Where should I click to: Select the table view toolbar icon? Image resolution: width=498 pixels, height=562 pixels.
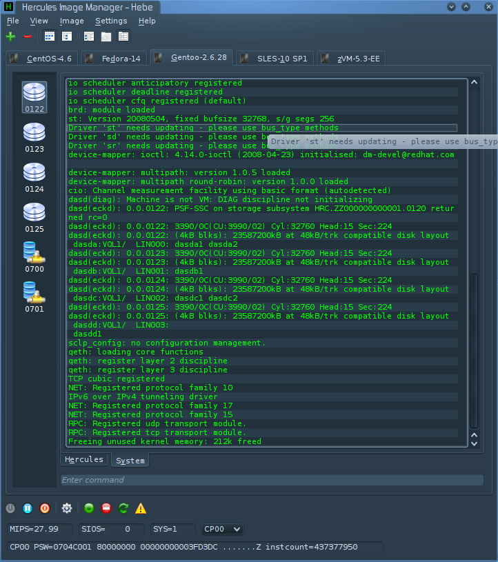[123, 37]
